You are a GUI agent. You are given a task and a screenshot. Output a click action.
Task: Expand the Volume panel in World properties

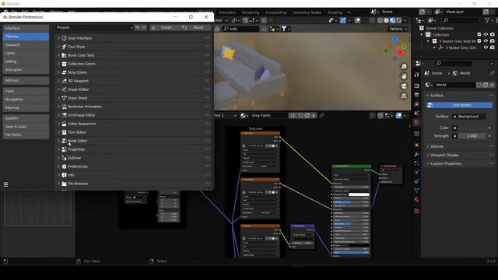pos(459,146)
